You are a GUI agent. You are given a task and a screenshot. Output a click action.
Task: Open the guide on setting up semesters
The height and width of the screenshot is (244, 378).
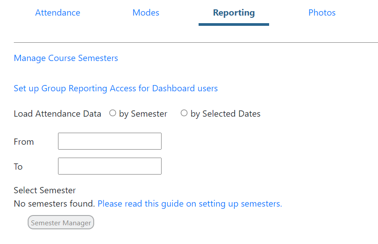pos(190,204)
